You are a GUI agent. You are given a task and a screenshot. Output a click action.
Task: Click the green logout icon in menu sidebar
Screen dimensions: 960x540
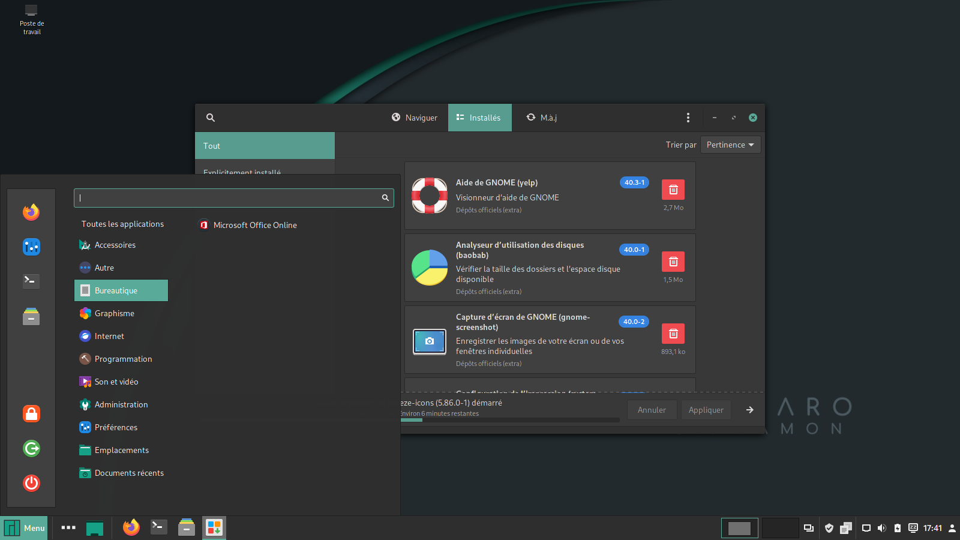[x=31, y=448]
